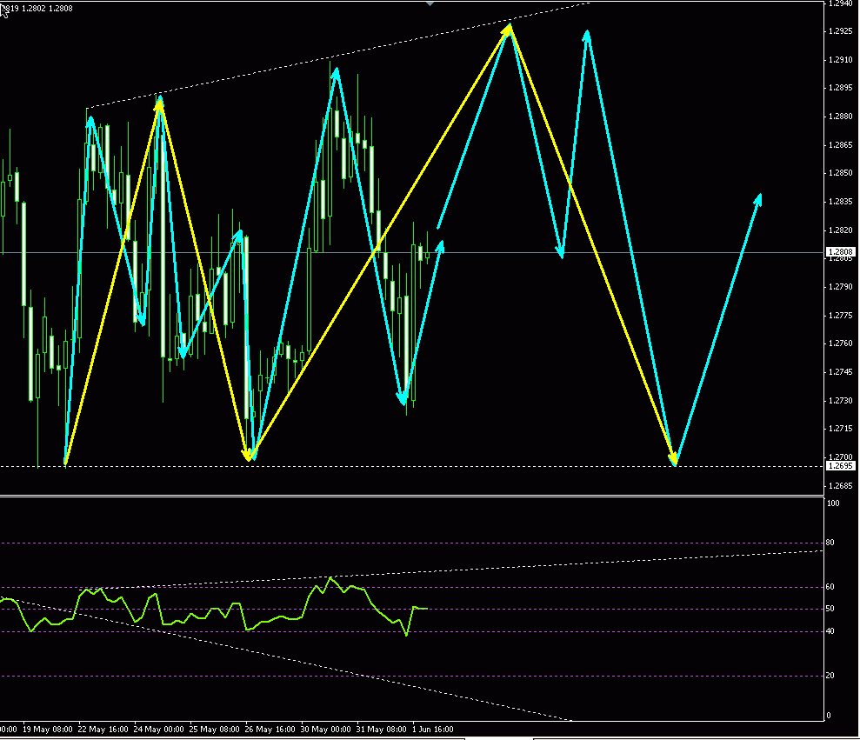Click the 1.2895 price axis label
860x740 pixels.
[841, 88]
